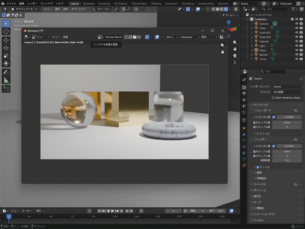Expand the Volumes (ボリューム) panel

[260, 190]
